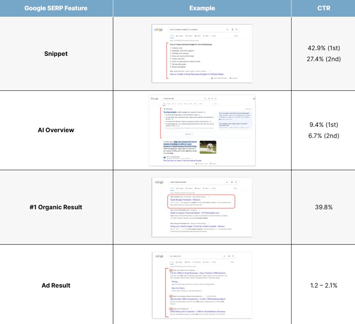Open 'Acing your SaaS budget' result link
Viewport: 355px width, 324px height.
(x=197, y=226)
